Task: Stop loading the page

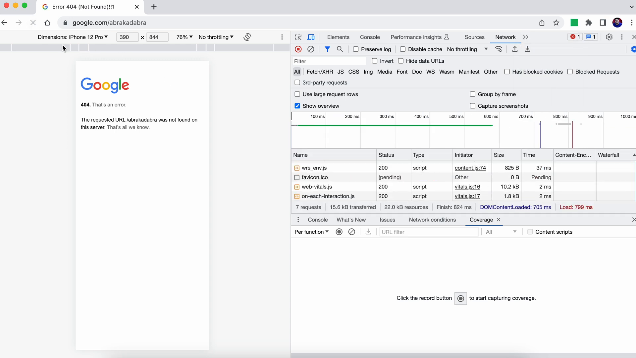Action: click(33, 23)
